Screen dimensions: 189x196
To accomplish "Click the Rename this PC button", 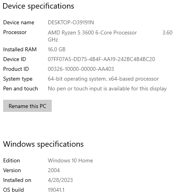I will click(x=27, y=106).
